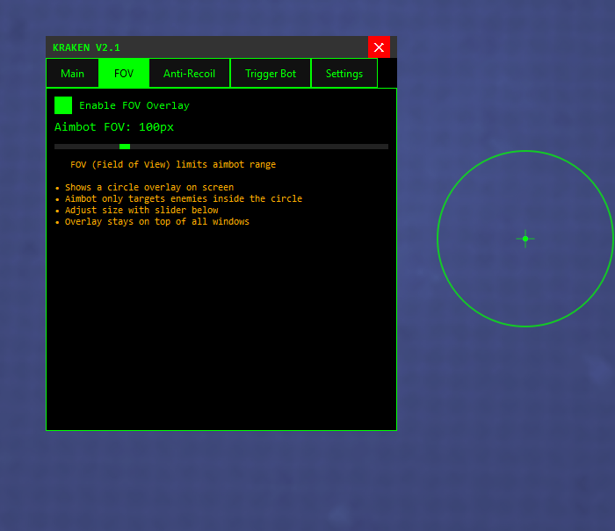Click the FOV limits aimbot range description
615x531 pixels.
(173, 165)
